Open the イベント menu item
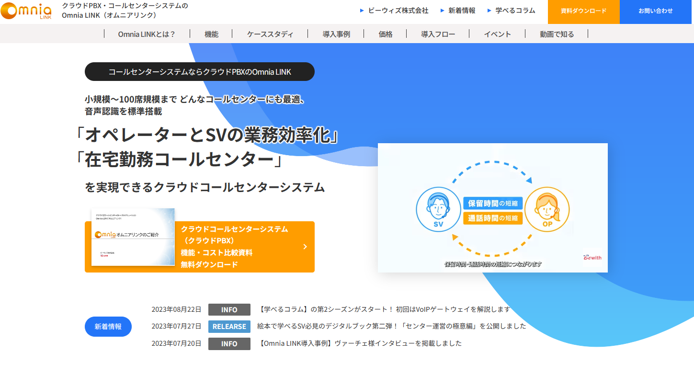 tap(498, 34)
